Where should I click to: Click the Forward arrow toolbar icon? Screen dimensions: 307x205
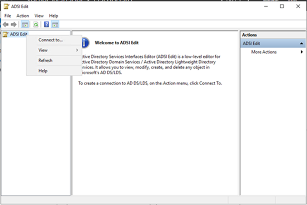tap(13, 25)
